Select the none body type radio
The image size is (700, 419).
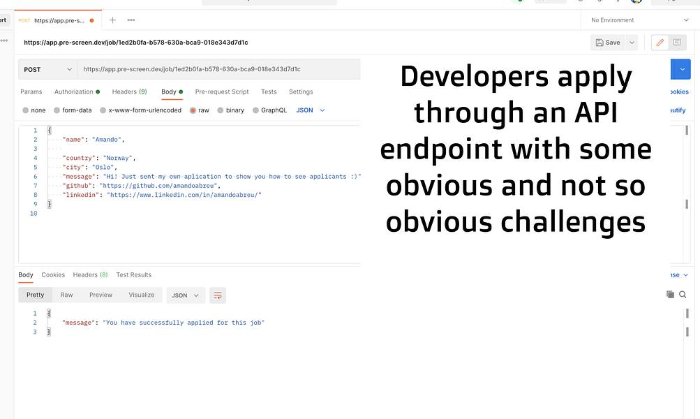25,110
